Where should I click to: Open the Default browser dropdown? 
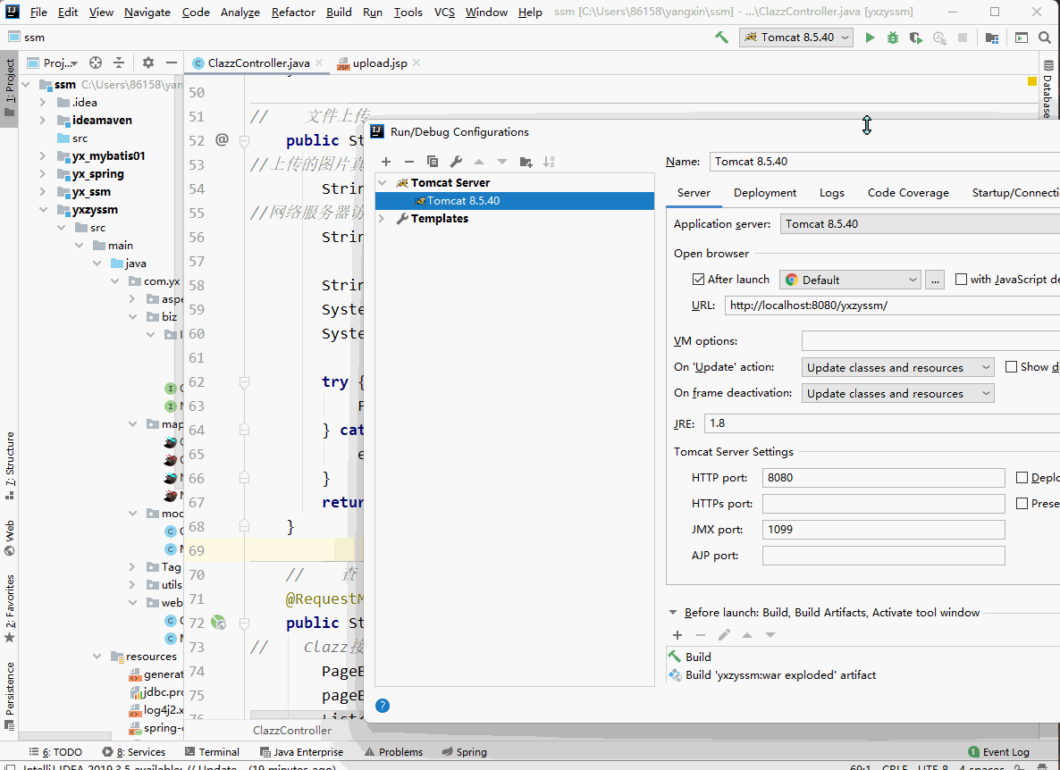[x=850, y=280]
